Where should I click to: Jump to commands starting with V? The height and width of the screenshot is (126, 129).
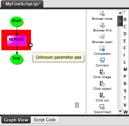coord(125,105)
